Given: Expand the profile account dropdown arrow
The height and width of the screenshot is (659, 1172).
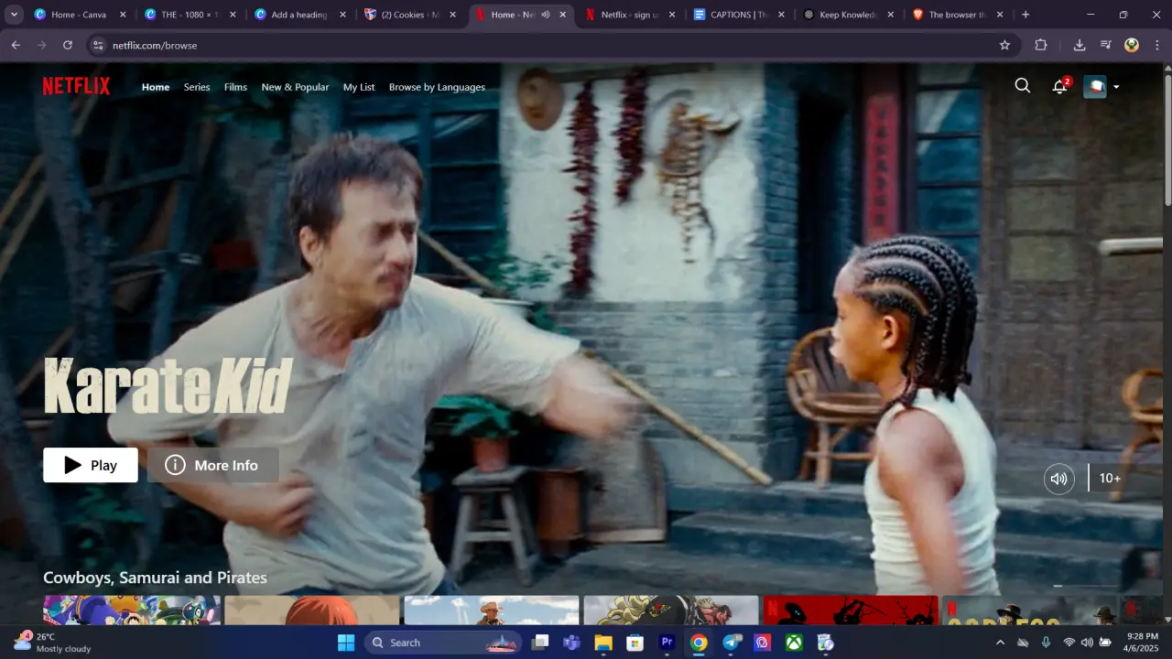Looking at the screenshot, I should click(1116, 87).
